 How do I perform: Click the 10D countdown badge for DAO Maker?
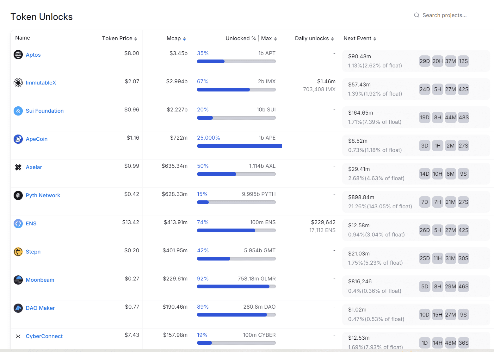point(425,315)
